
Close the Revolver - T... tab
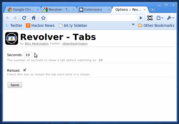[x=74, y=10]
